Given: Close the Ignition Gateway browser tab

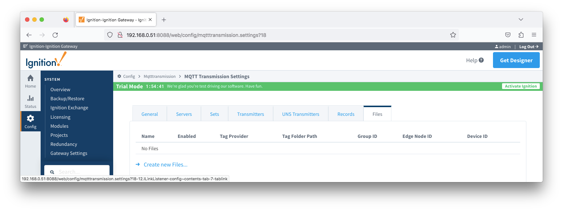Looking at the screenshot, I should [150, 20].
